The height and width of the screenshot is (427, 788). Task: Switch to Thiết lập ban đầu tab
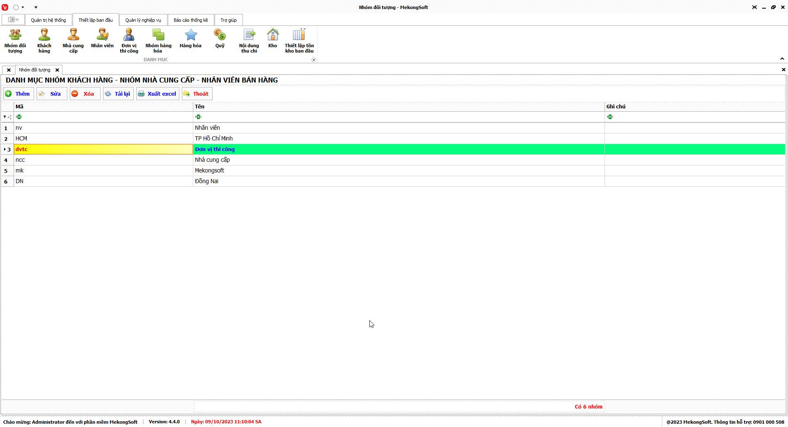(x=96, y=20)
